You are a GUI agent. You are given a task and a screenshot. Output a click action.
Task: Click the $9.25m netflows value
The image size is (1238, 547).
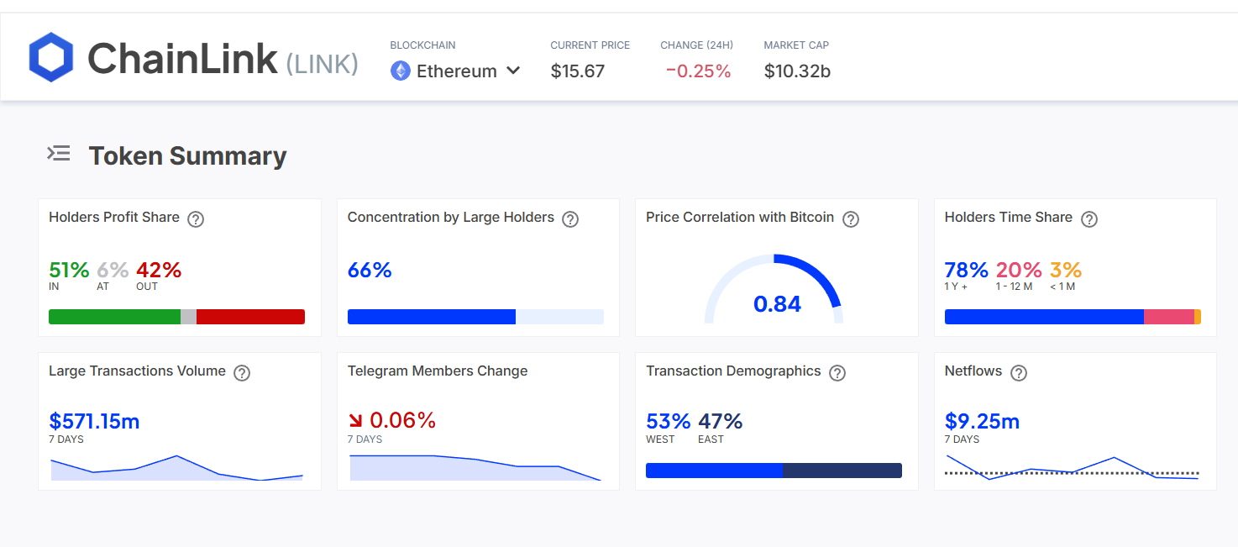coord(982,421)
